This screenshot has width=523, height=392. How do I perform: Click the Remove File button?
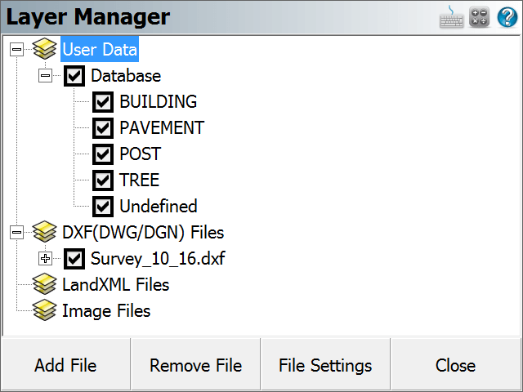195,365
